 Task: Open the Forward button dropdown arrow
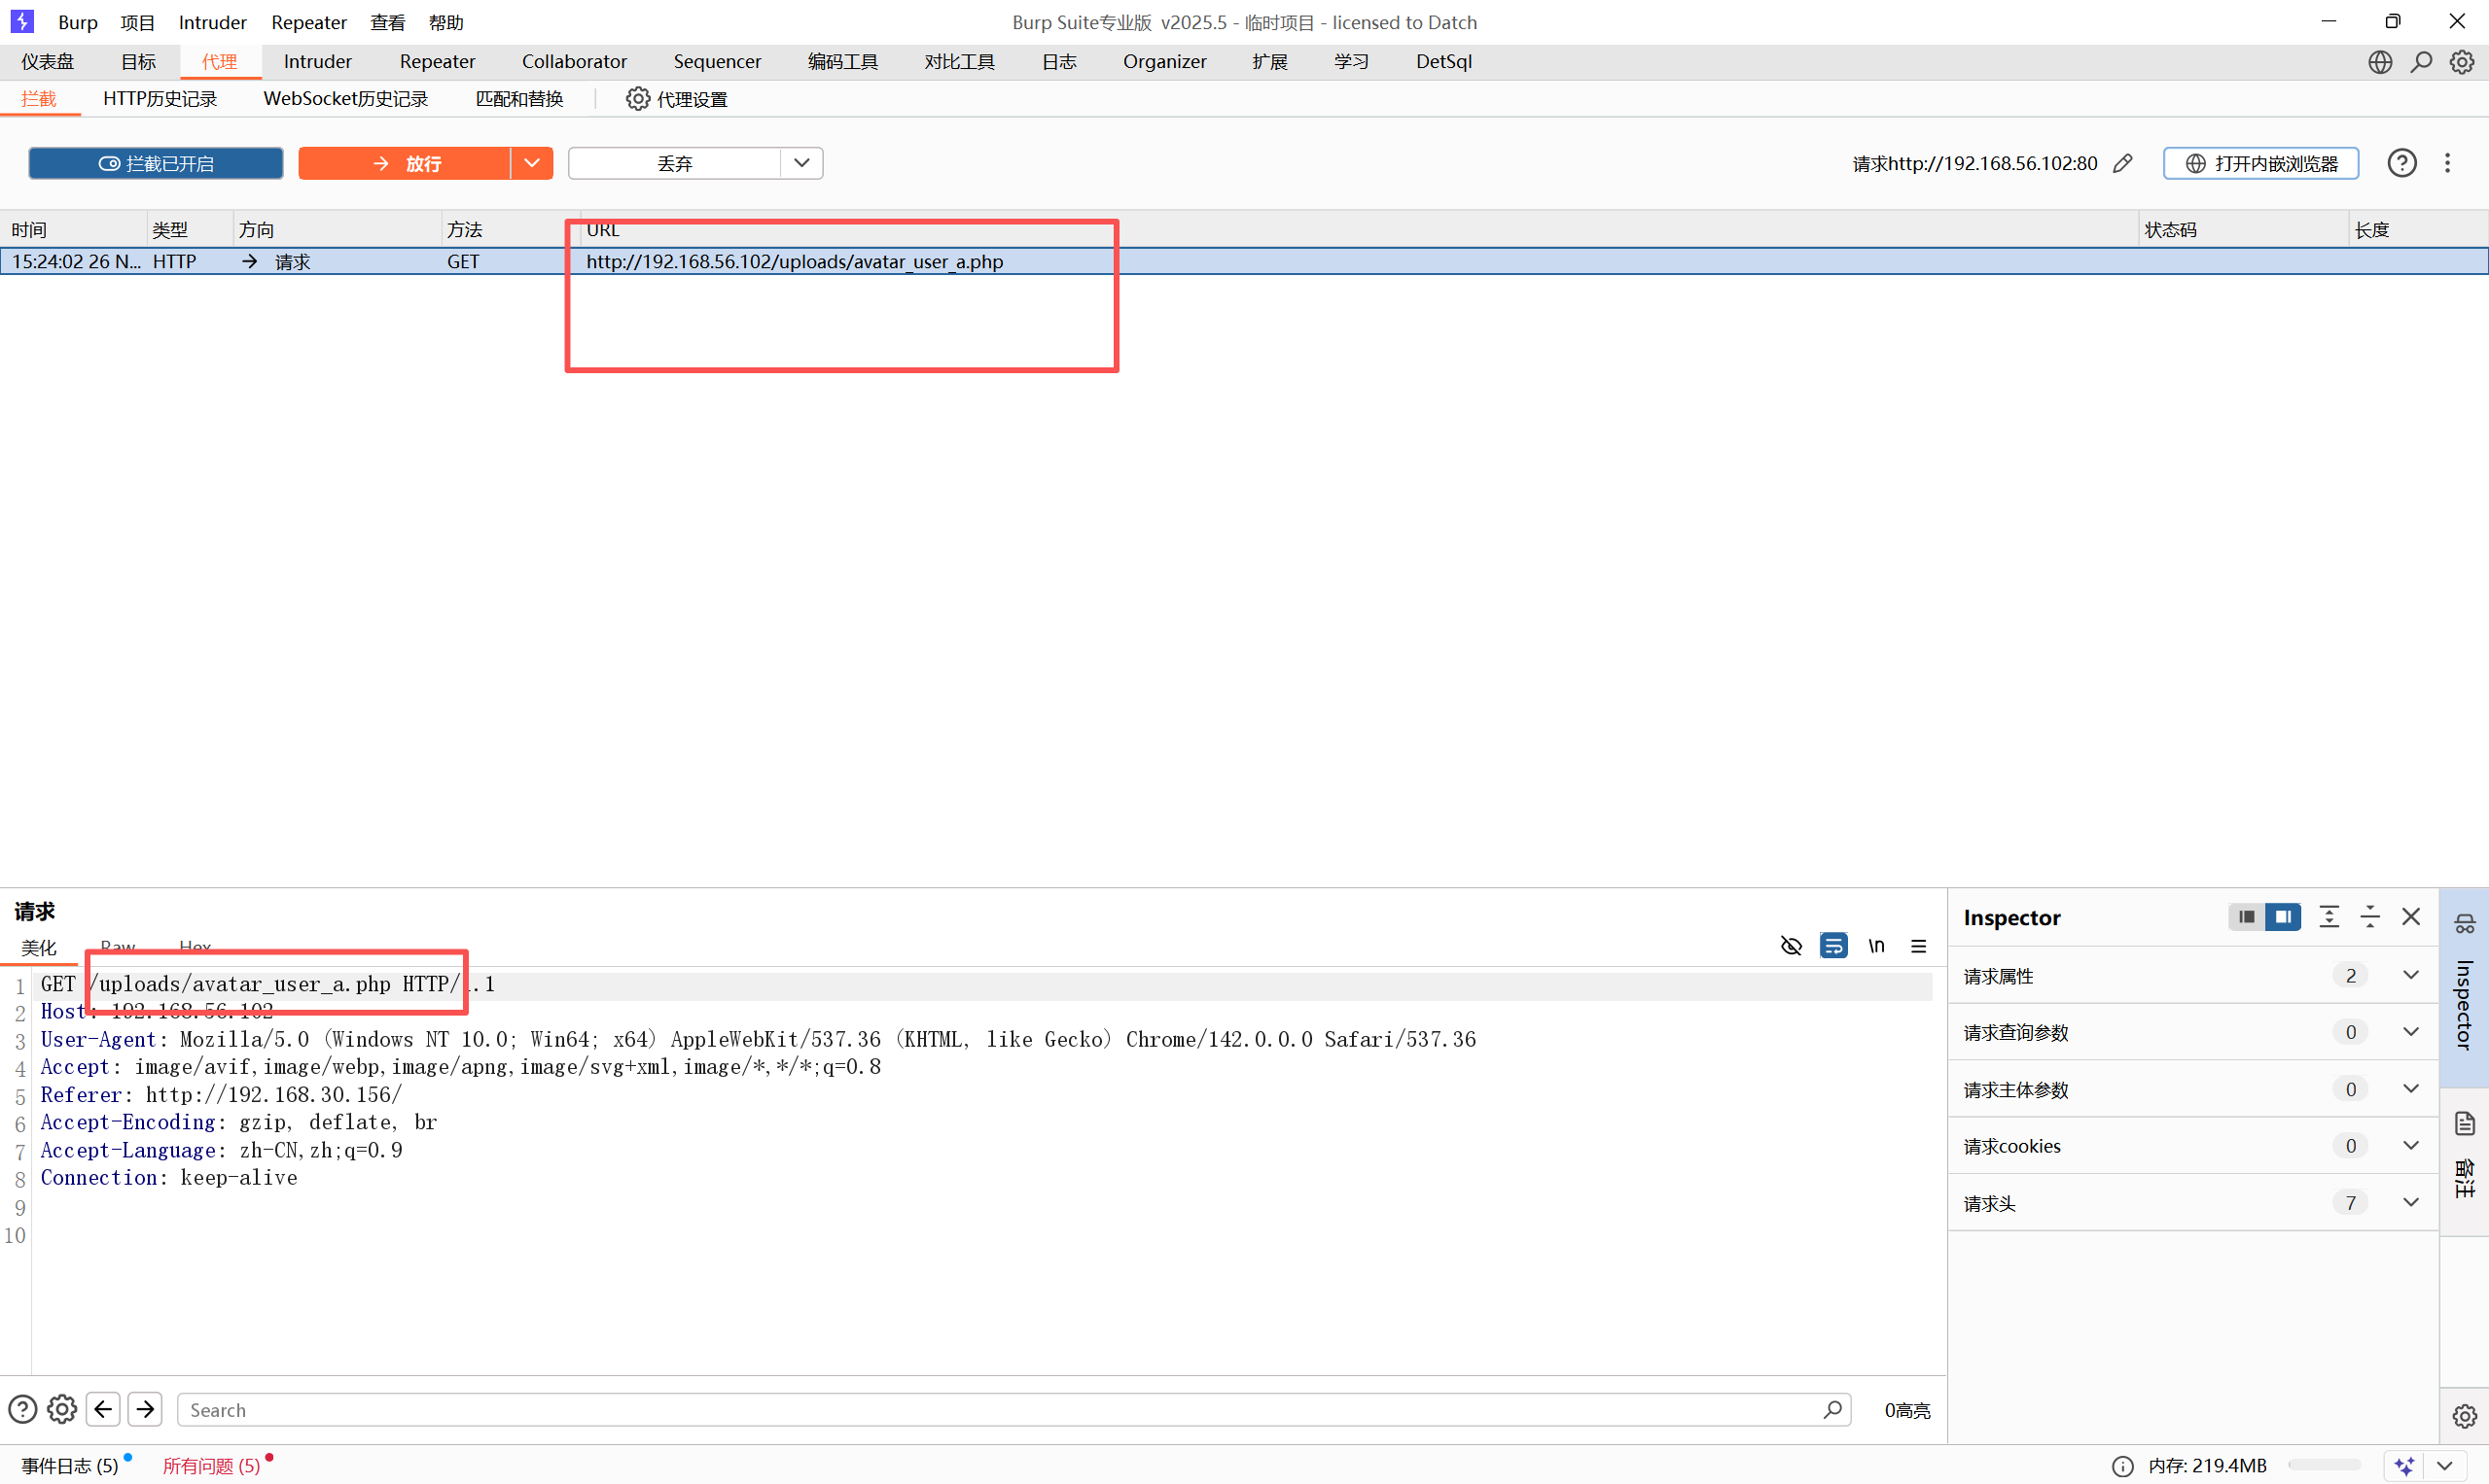click(x=531, y=163)
